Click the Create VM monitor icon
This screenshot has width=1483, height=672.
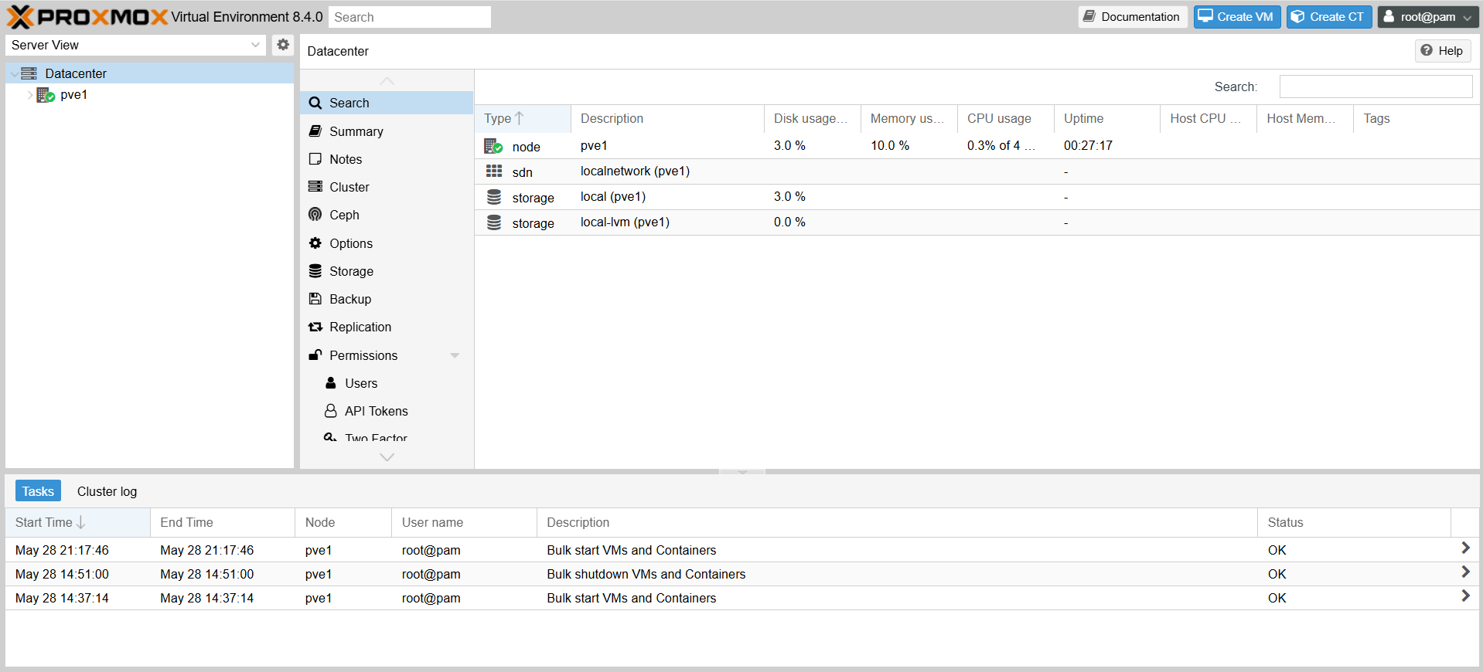pos(1205,16)
